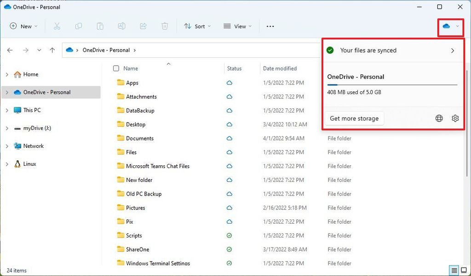The image size is (471, 276).
Task: Open the Cut tool in the toolbar
Action: [x=57, y=26]
